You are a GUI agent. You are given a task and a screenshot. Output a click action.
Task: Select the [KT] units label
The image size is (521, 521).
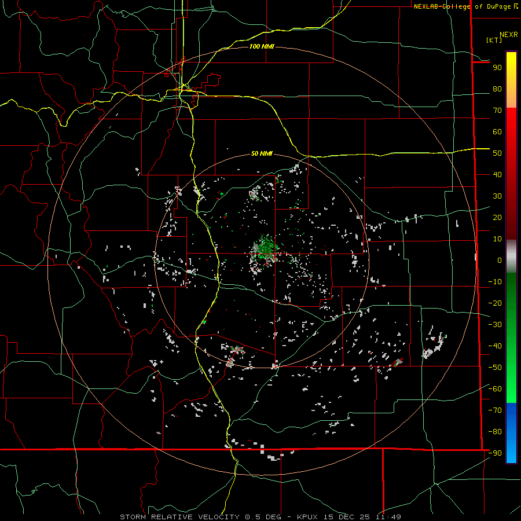494,40
